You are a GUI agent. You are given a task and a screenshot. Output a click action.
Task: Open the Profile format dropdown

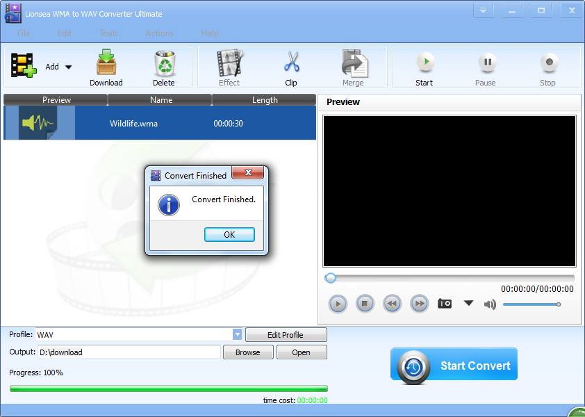click(237, 335)
